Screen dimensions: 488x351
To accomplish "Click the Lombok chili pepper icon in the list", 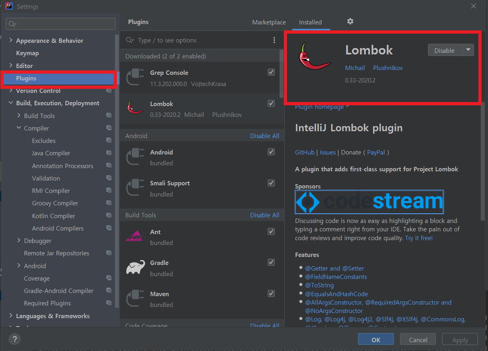I will click(x=135, y=108).
